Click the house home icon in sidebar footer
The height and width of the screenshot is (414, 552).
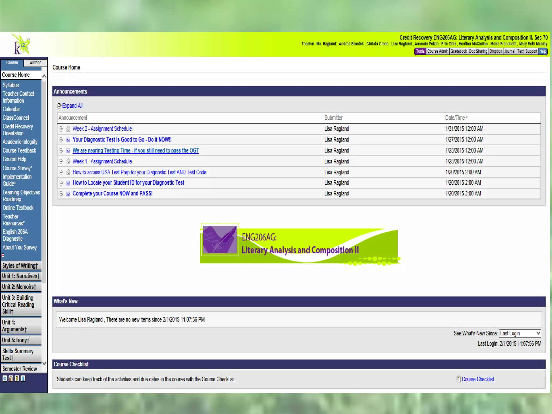[x=11, y=378]
